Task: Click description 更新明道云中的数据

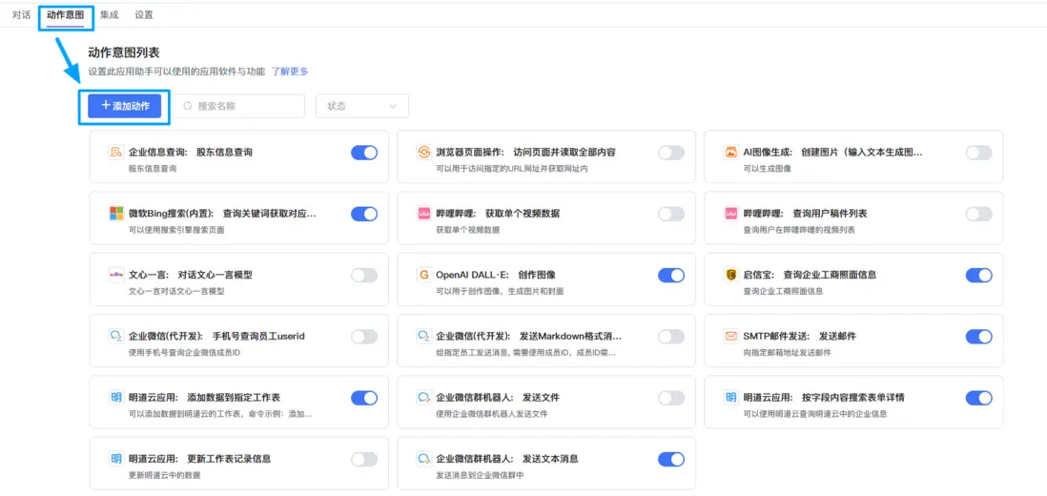Action: coord(164,476)
